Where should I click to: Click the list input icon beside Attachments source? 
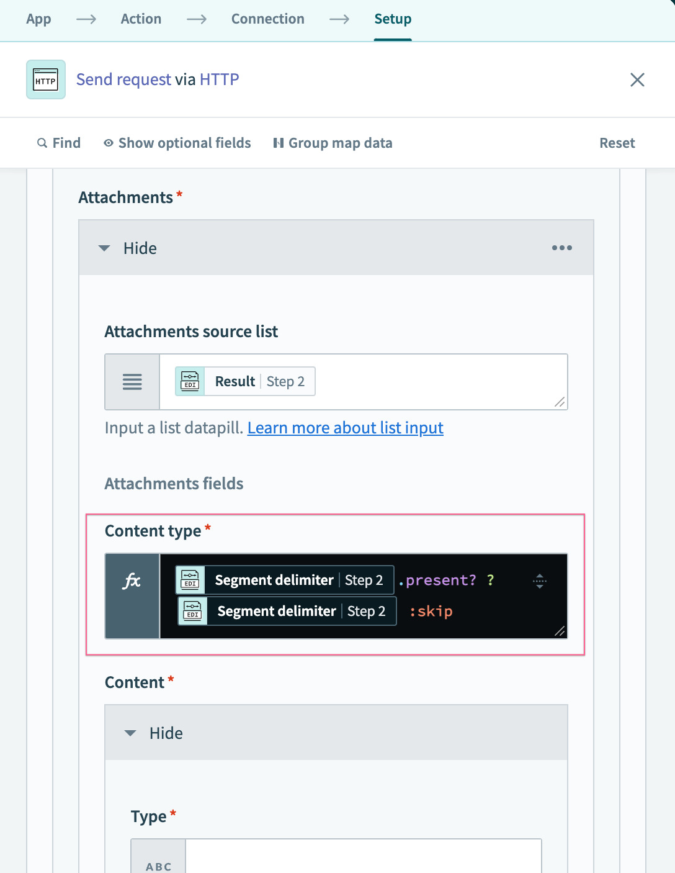pos(132,381)
